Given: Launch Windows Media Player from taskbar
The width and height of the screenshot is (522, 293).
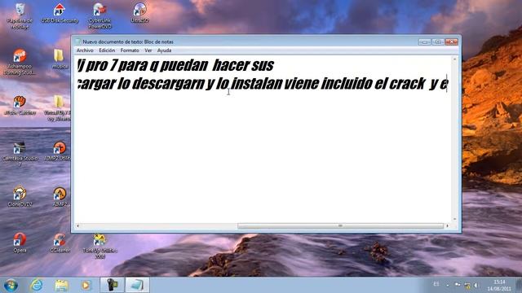Looking at the screenshot, I should pos(86,285).
